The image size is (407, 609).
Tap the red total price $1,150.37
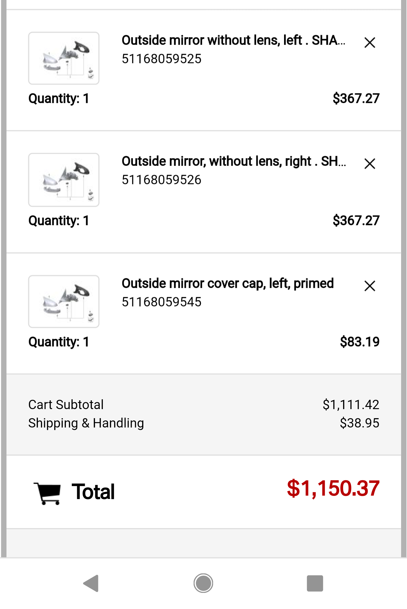[x=333, y=488]
